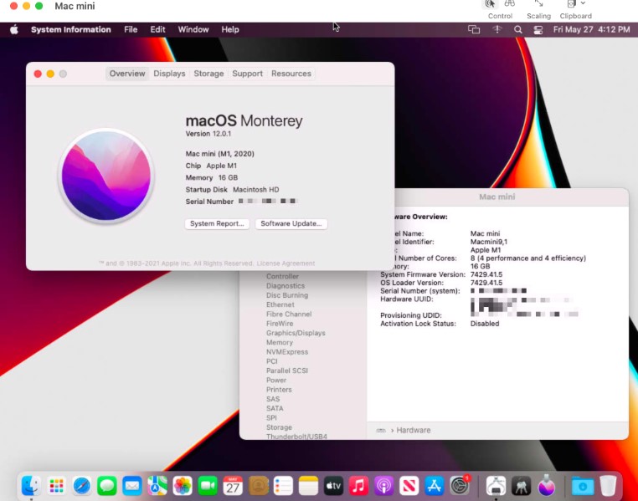Open the Window menu
638x501 pixels.
coord(193,29)
